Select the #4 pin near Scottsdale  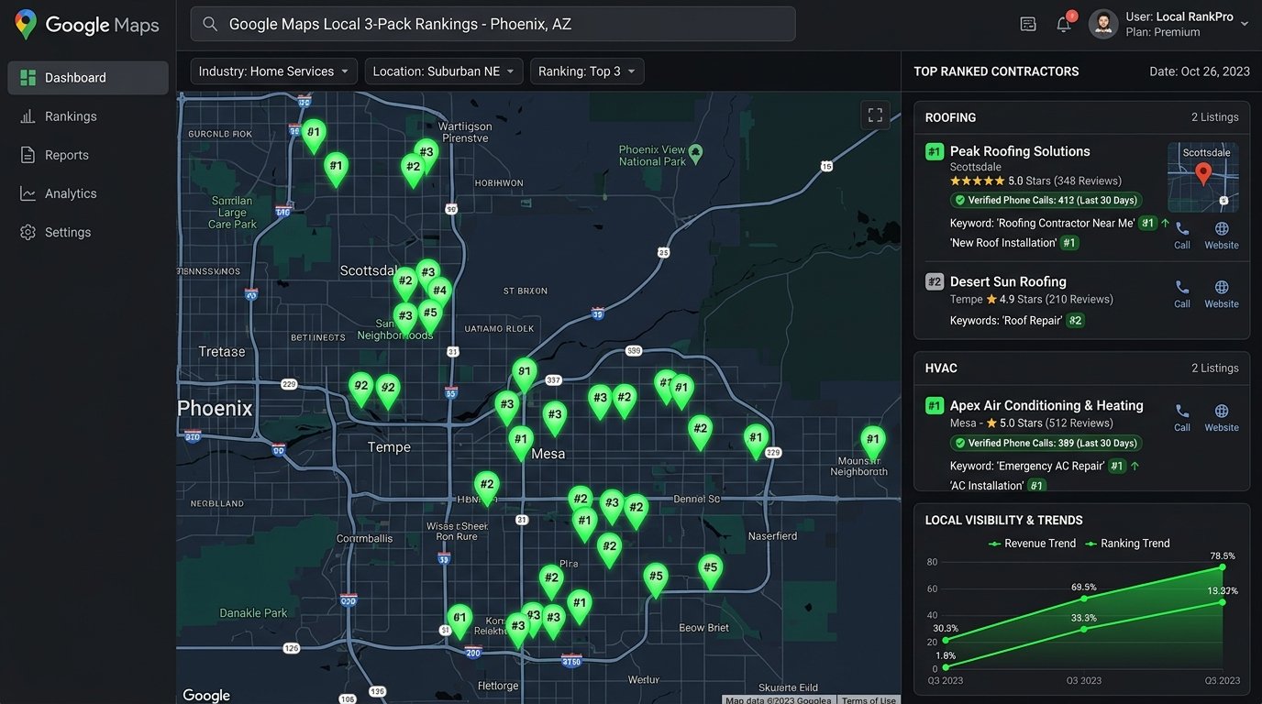click(x=439, y=291)
